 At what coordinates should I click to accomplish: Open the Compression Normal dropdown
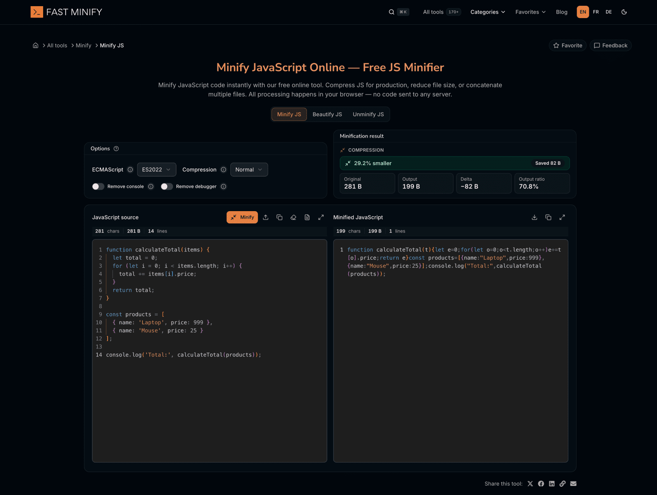[x=249, y=170]
